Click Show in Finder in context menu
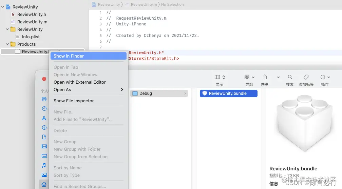 pyautogui.click(x=88, y=56)
